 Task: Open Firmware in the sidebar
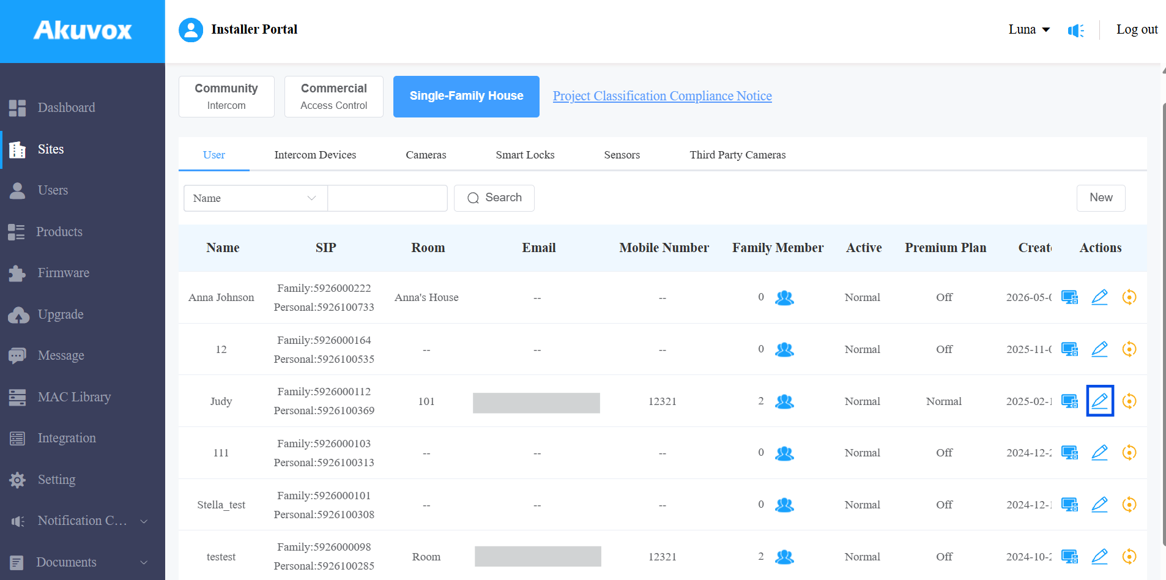tap(83, 273)
